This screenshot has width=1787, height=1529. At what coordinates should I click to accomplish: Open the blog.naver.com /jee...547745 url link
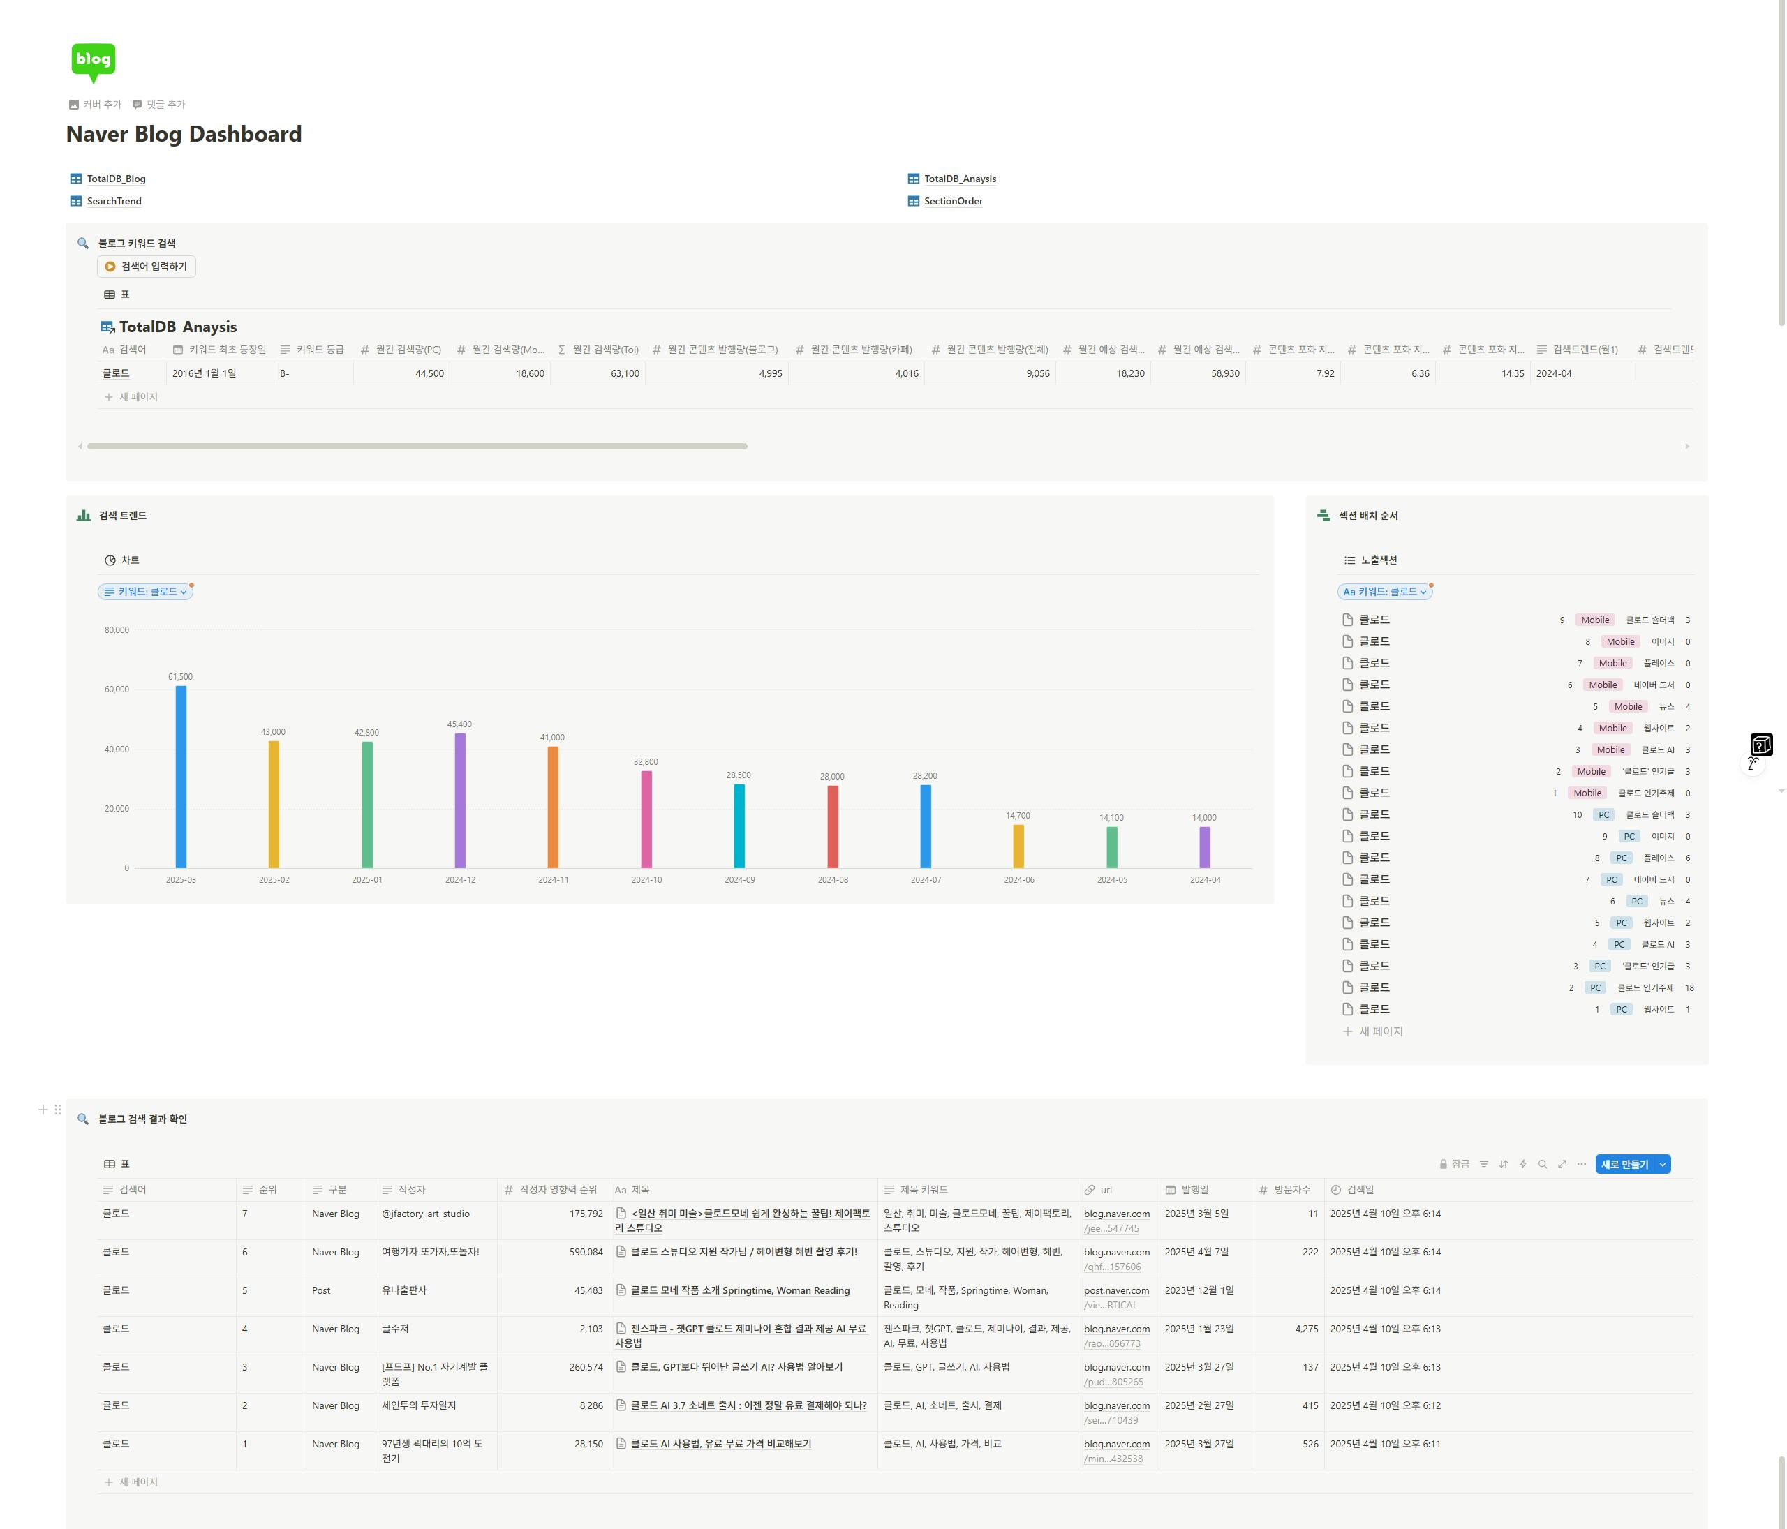click(x=1116, y=1221)
